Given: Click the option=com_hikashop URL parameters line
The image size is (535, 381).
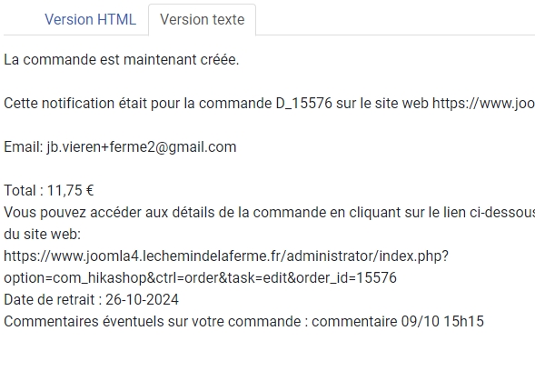Looking at the screenshot, I should (x=200, y=278).
